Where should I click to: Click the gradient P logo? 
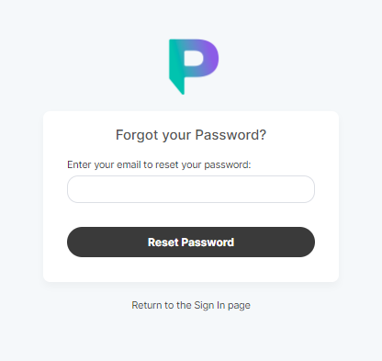click(194, 67)
